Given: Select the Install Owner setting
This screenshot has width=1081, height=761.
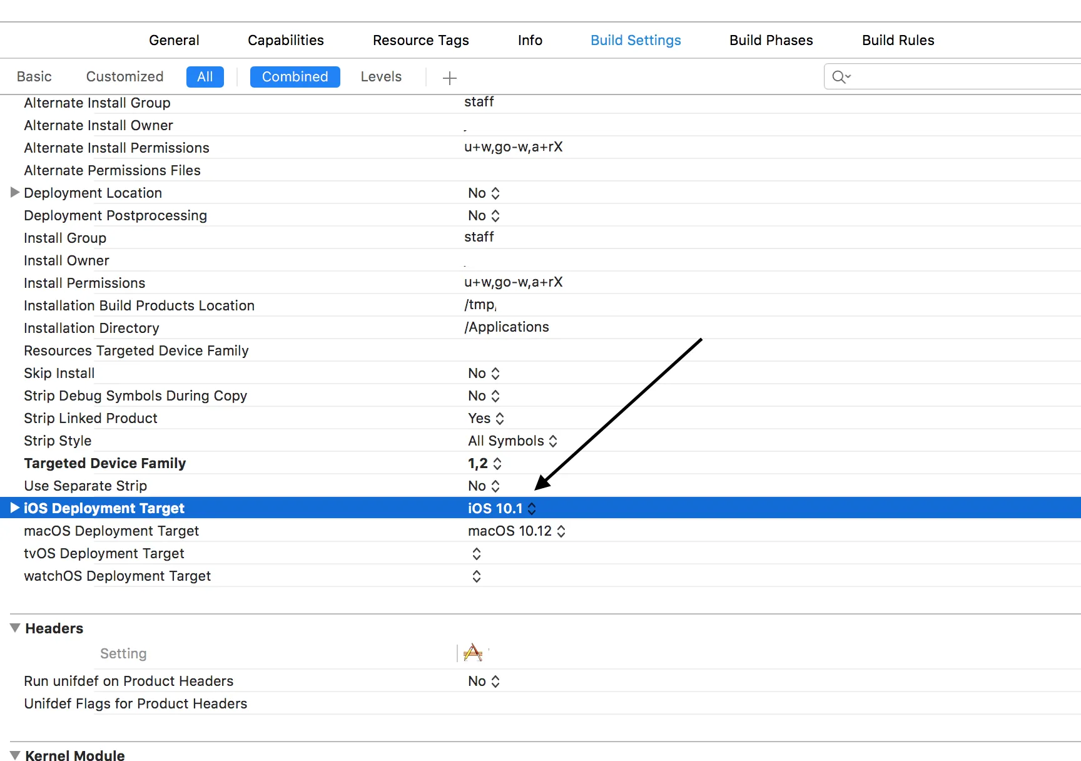Looking at the screenshot, I should click(x=66, y=260).
